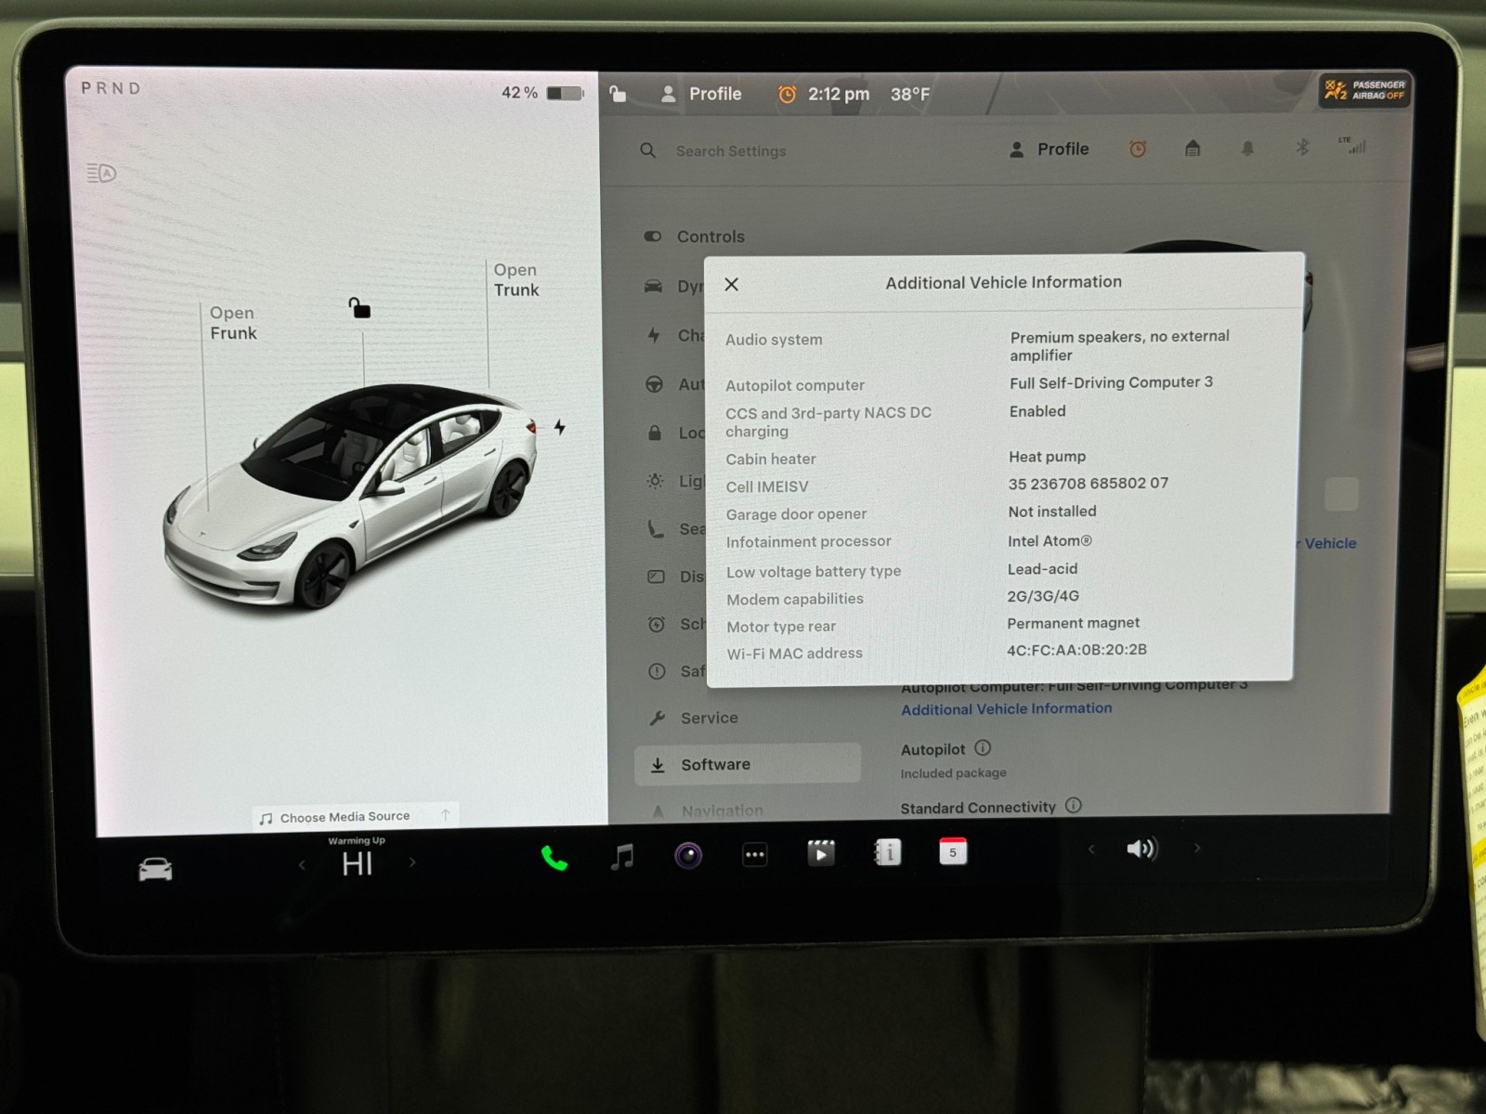Select the Service menu item
Viewport: 1486px width, 1114px height.
pyautogui.click(x=709, y=718)
